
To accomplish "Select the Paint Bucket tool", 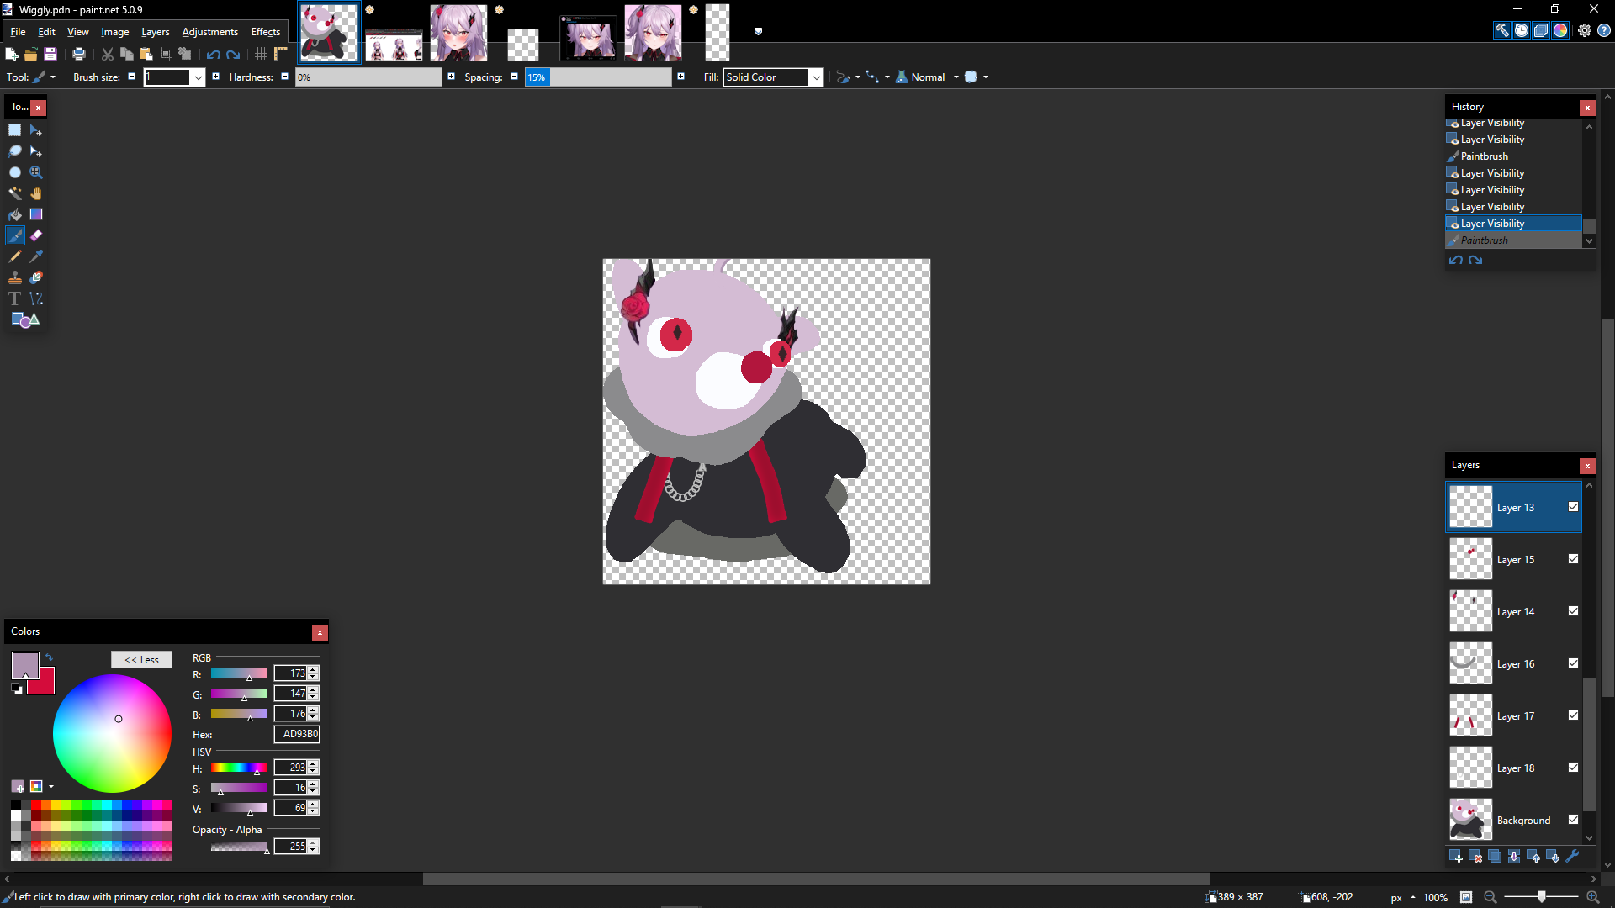I will (15, 214).
